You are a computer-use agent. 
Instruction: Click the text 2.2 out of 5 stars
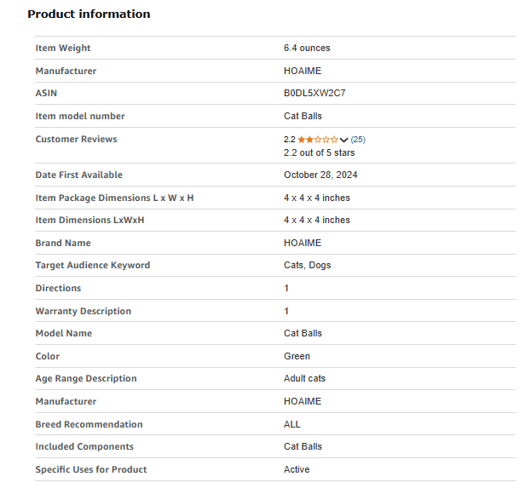point(319,152)
